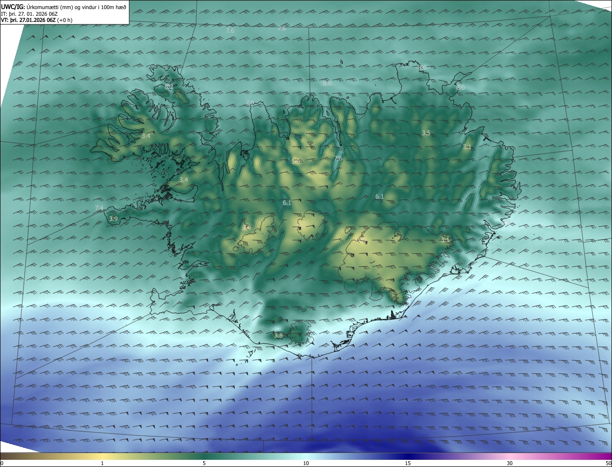Click the '30' tick on color scale
Viewport: 612px width, 467px height.
(x=510, y=463)
